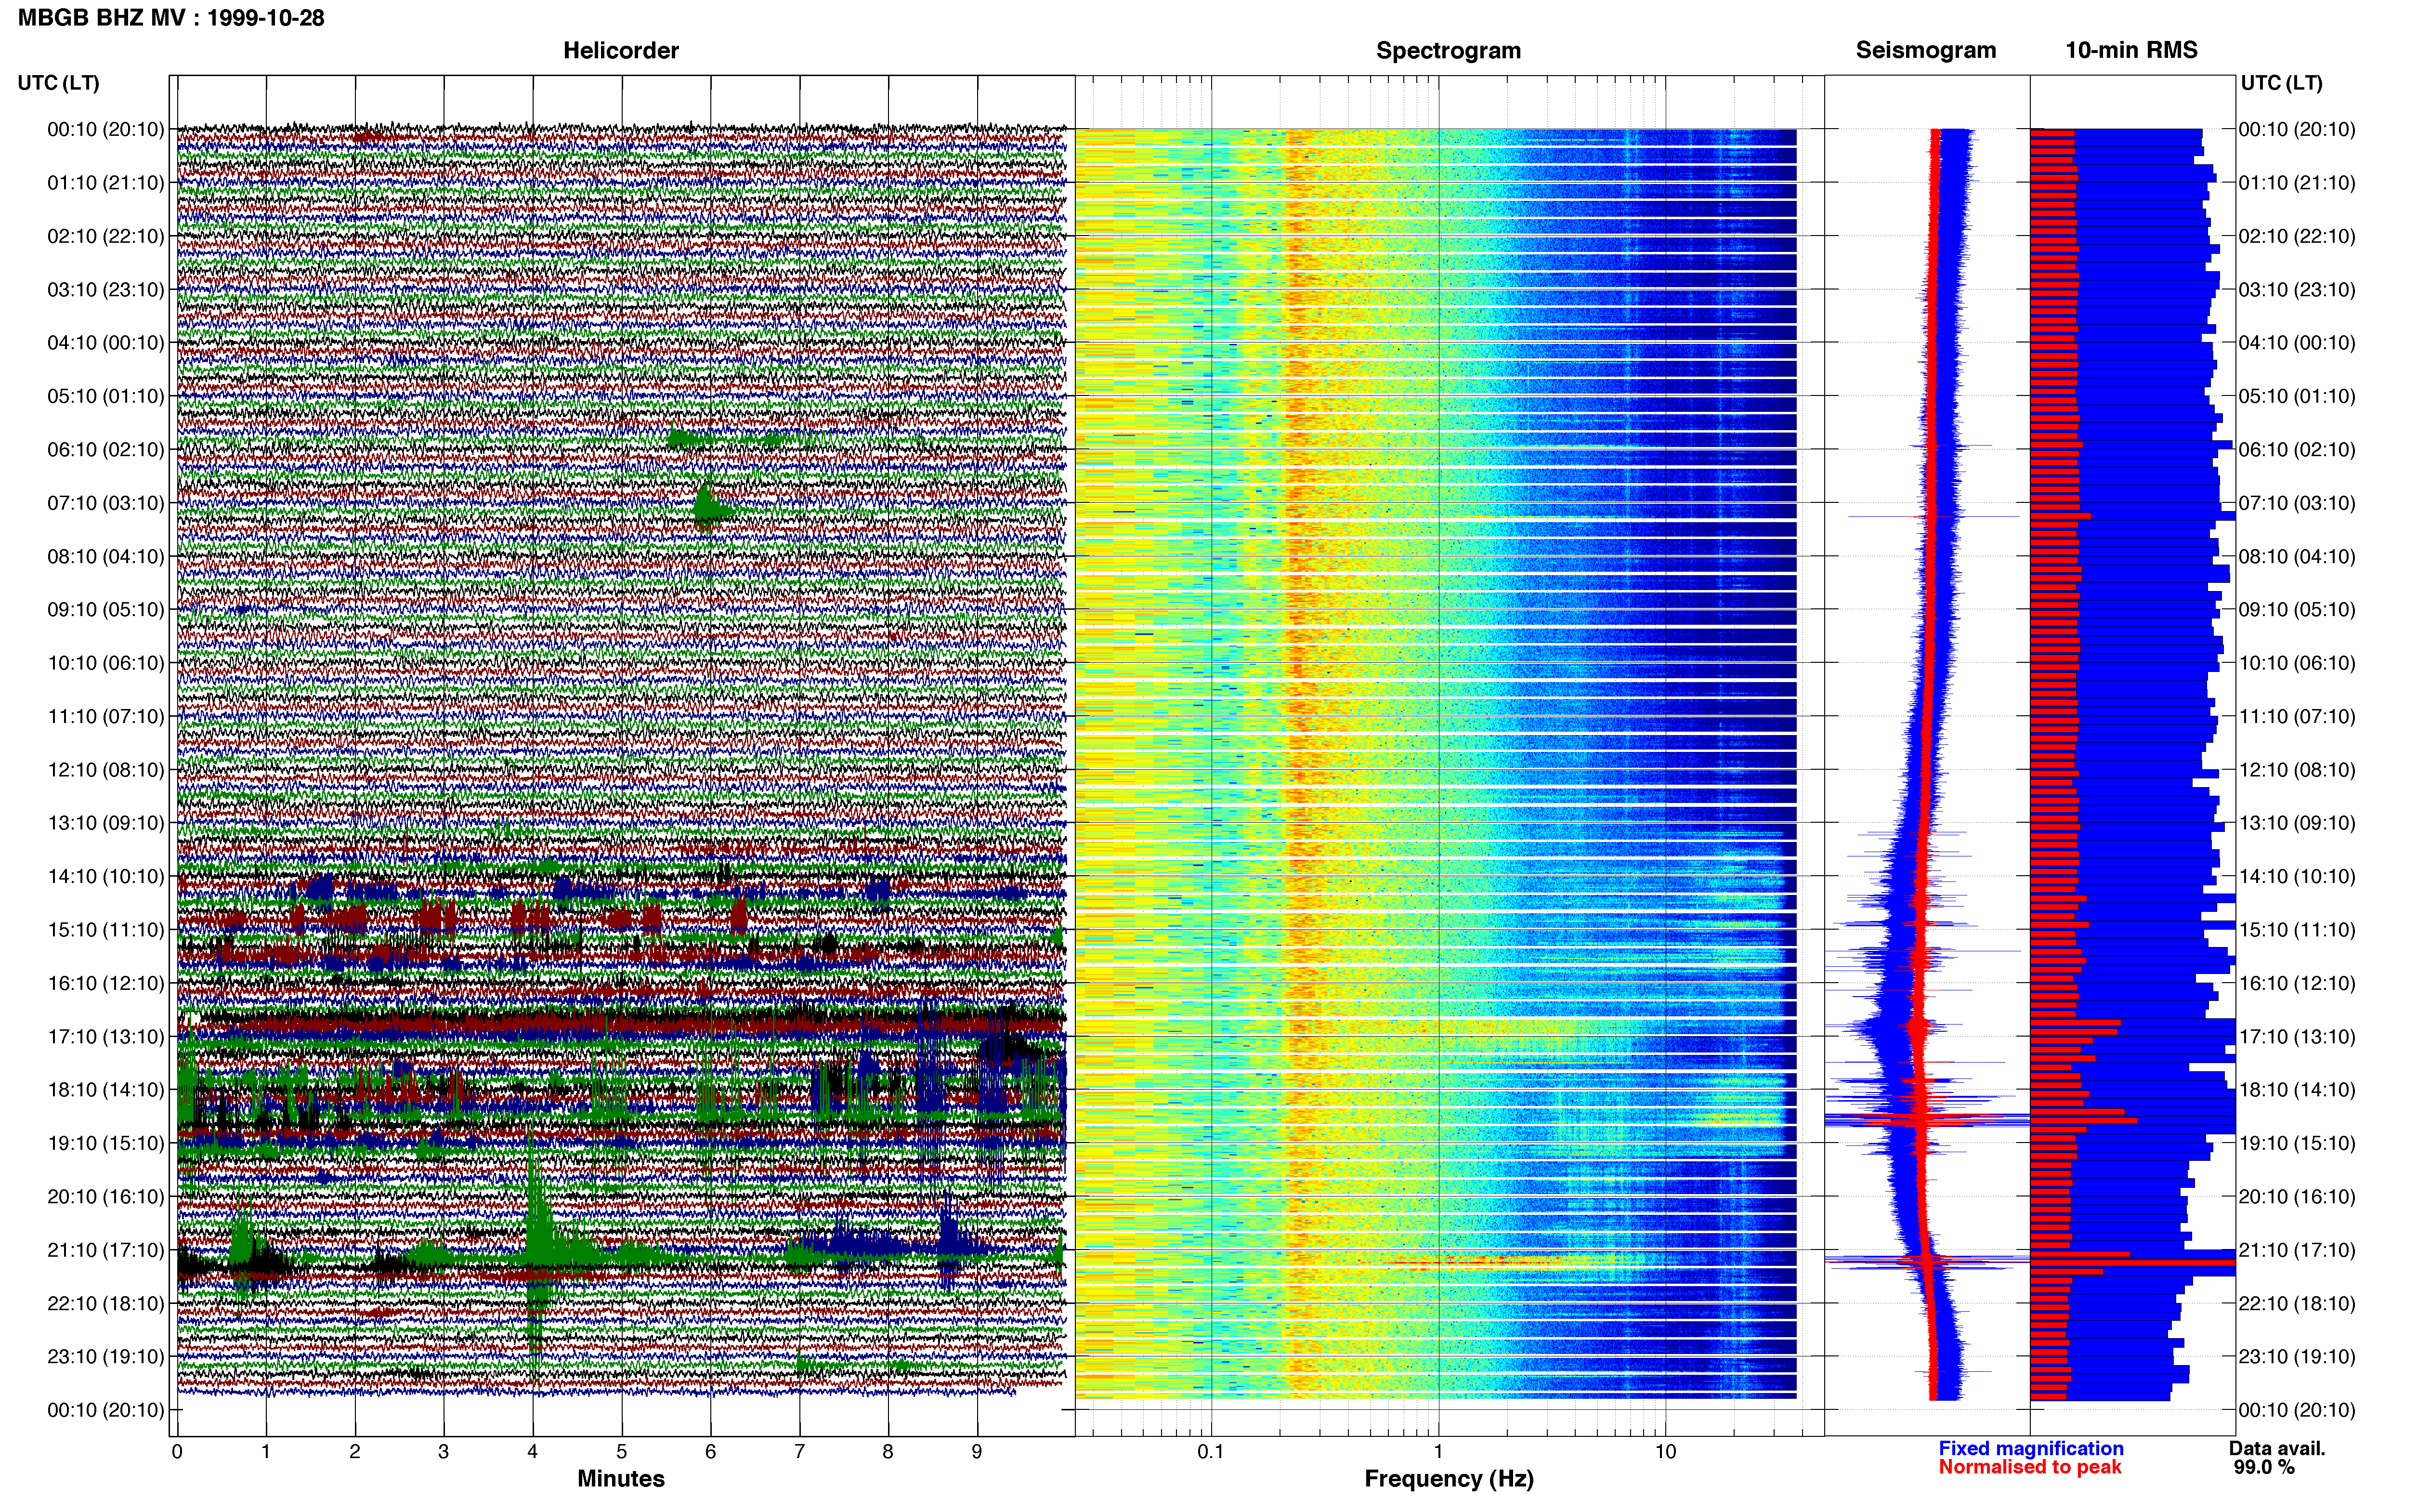
Task: Click '16:10 (12:10)' beside the RMS panel
Action: click(2297, 983)
